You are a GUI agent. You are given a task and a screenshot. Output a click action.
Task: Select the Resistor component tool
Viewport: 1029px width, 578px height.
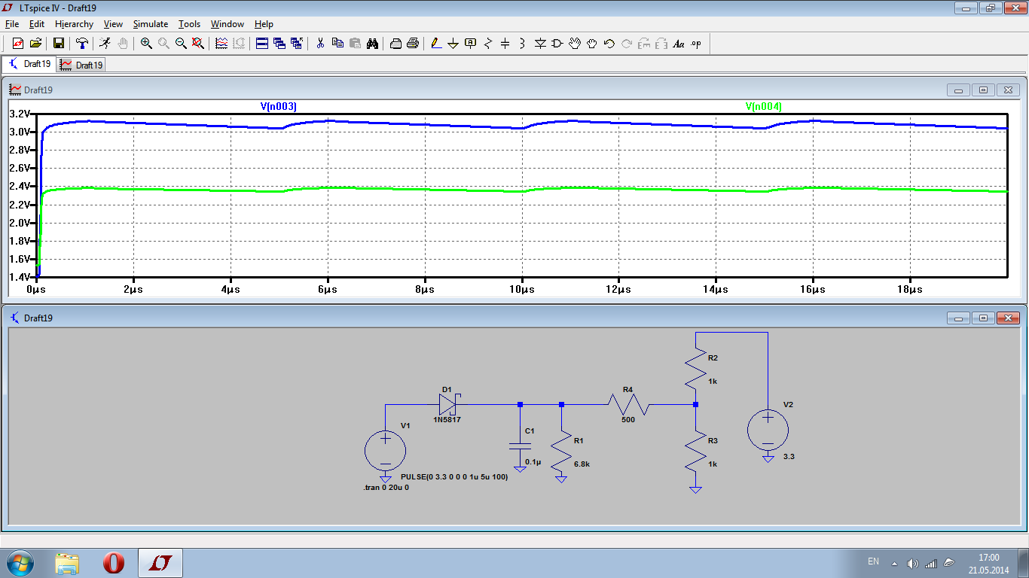[x=487, y=44]
